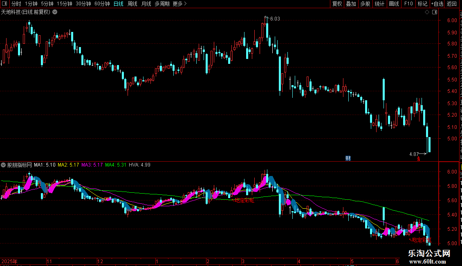
Task: Open the 多股 multi-stock view
Action: (365, 4)
